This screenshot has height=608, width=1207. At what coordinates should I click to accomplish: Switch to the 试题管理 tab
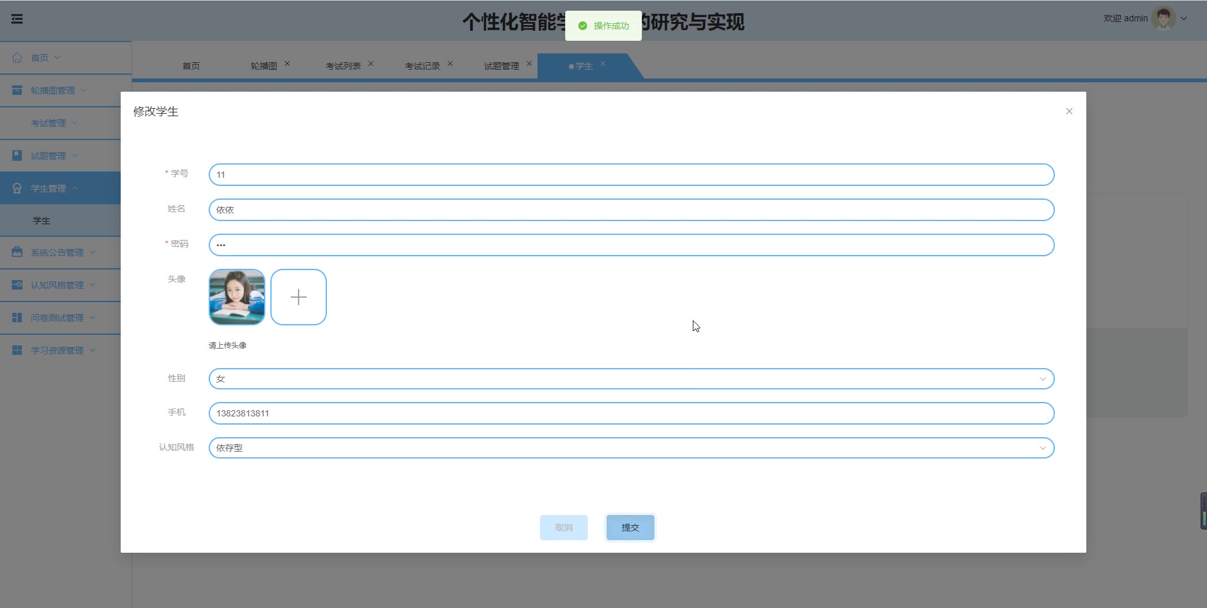pos(501,66)
